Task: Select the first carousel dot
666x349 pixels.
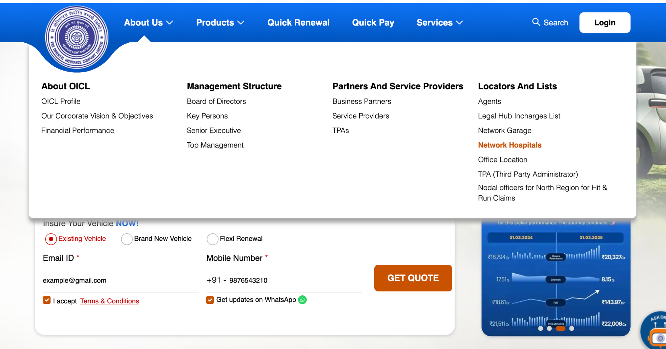Action: pos(540,328)
